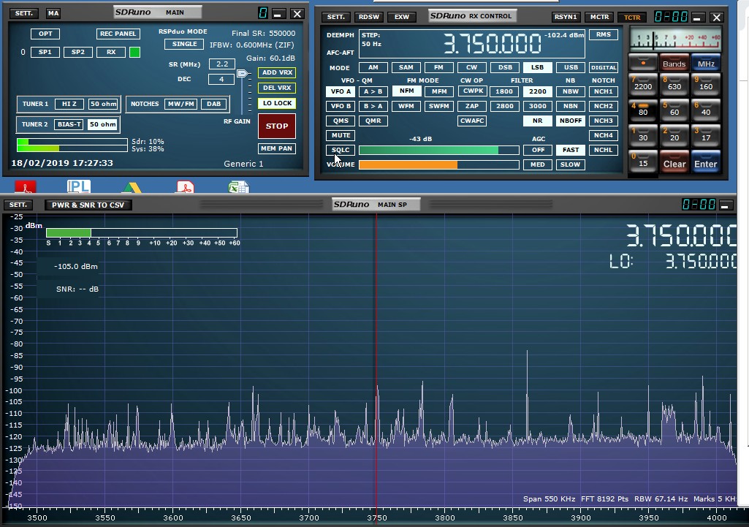749x527 pixels.
Task: Toggle the SQLC squelch button
Action: point(341,150)
